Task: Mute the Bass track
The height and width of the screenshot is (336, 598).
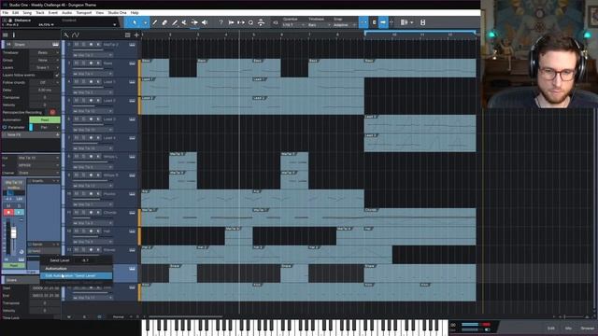Action: [77, 63]
